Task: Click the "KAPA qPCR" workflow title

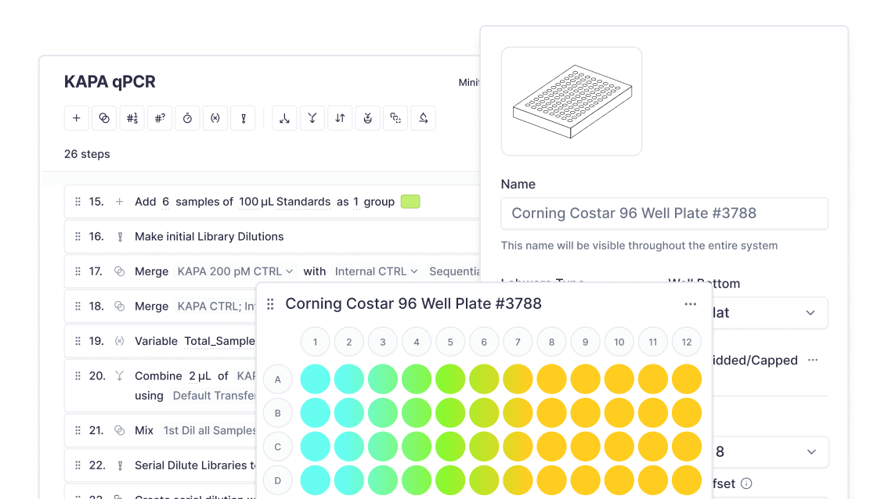Action: pos(110,81)
